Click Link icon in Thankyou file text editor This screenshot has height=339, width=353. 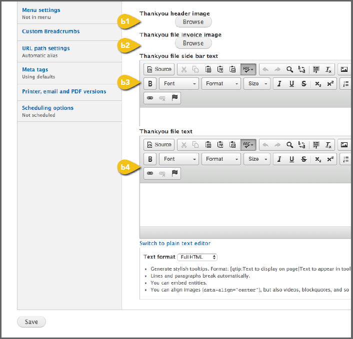[150, 173]
